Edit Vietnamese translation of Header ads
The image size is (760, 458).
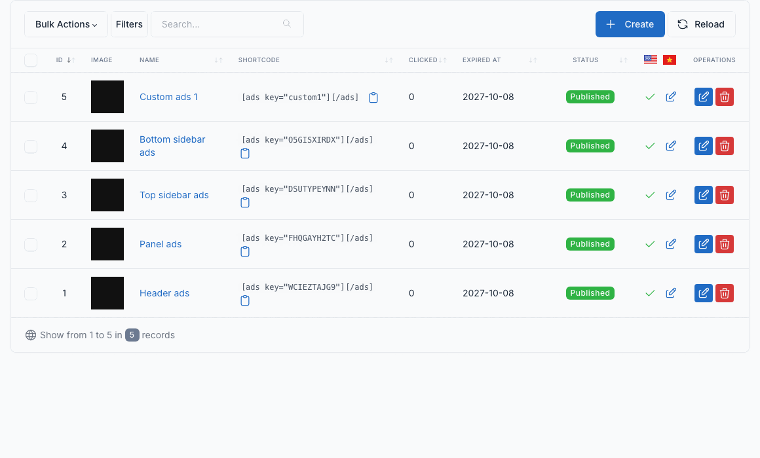tap(671, 293)
